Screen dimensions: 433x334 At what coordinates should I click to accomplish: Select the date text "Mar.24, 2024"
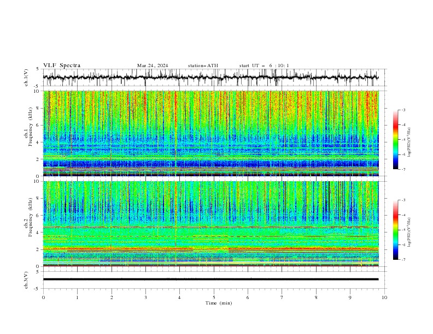click(153, 65)
